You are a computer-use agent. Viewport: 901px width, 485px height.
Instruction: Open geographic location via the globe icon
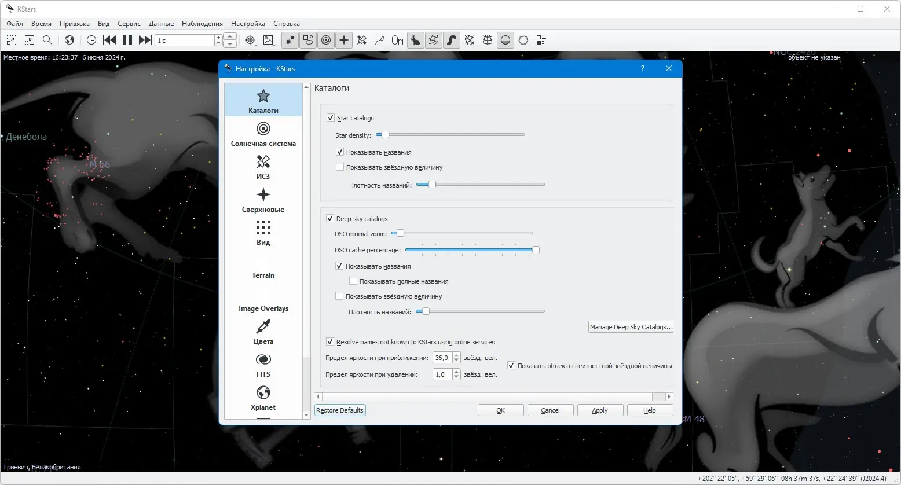pyautogui.click(x=69, y=40)
